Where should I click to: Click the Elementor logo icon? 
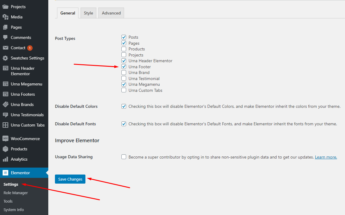click(x=5, y=173)
